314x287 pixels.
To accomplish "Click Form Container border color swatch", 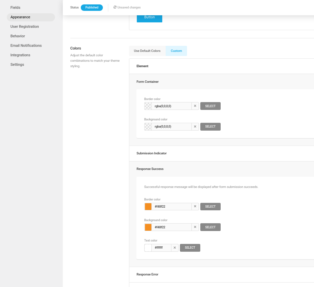I will (148, 106).
